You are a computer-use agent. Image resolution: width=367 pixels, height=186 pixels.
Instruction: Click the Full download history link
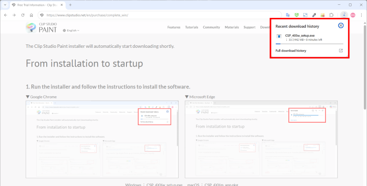(x=291, y=51)
